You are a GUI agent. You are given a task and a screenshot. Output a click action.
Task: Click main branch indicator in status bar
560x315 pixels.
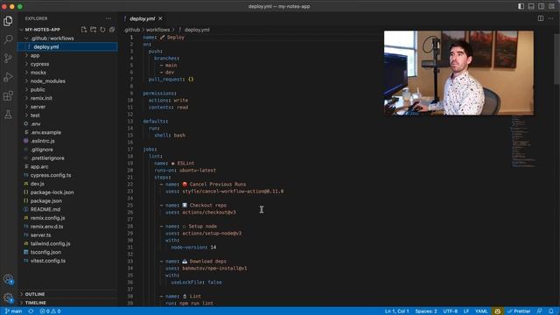click(13, 311)
